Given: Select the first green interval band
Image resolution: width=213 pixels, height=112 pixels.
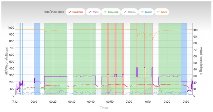Looking at the screenshot, I should [55, 59].
